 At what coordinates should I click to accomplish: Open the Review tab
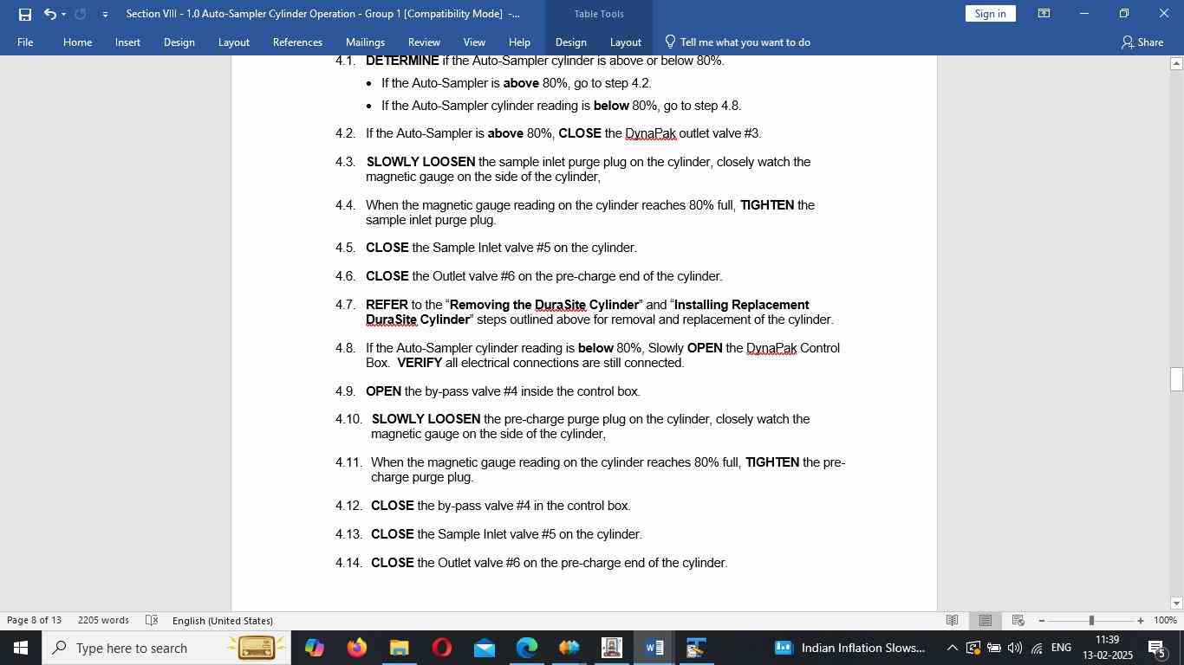pos(424,42)
